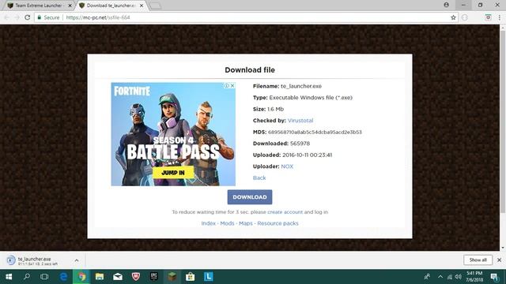Open Microsoft Store from taskbar
Image resolution: width=506 pixels, height=284 pixels.
[190, 277]
